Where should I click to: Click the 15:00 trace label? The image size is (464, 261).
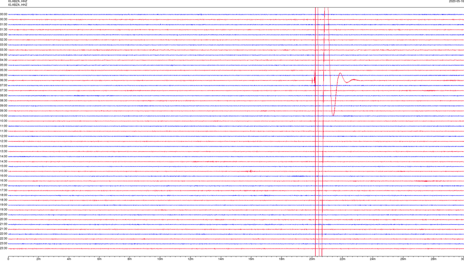(3, 166)
